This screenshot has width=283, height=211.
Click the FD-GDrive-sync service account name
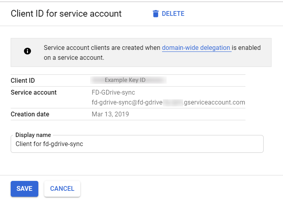113,93
